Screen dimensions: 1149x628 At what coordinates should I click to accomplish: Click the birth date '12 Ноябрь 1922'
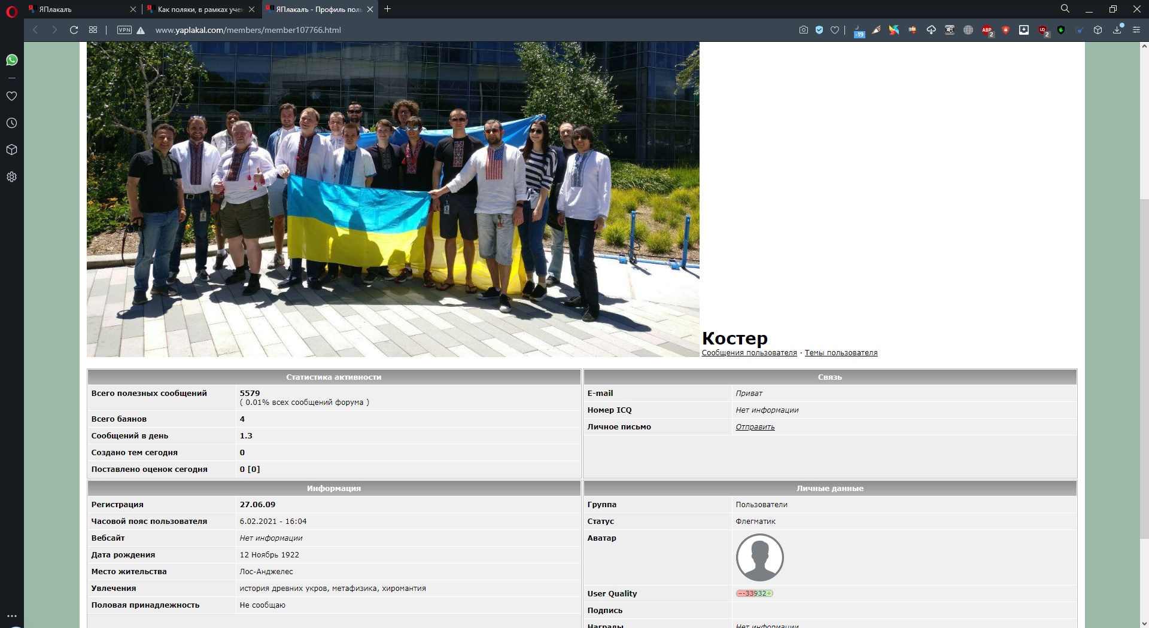[x=269, y=555]
